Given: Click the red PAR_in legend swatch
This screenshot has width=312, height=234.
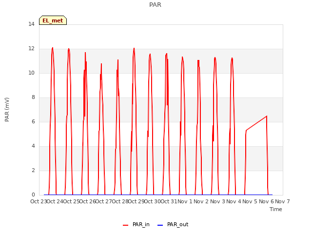Looking at the screenshot, I should pyautogui.click(x=126, y=225).
